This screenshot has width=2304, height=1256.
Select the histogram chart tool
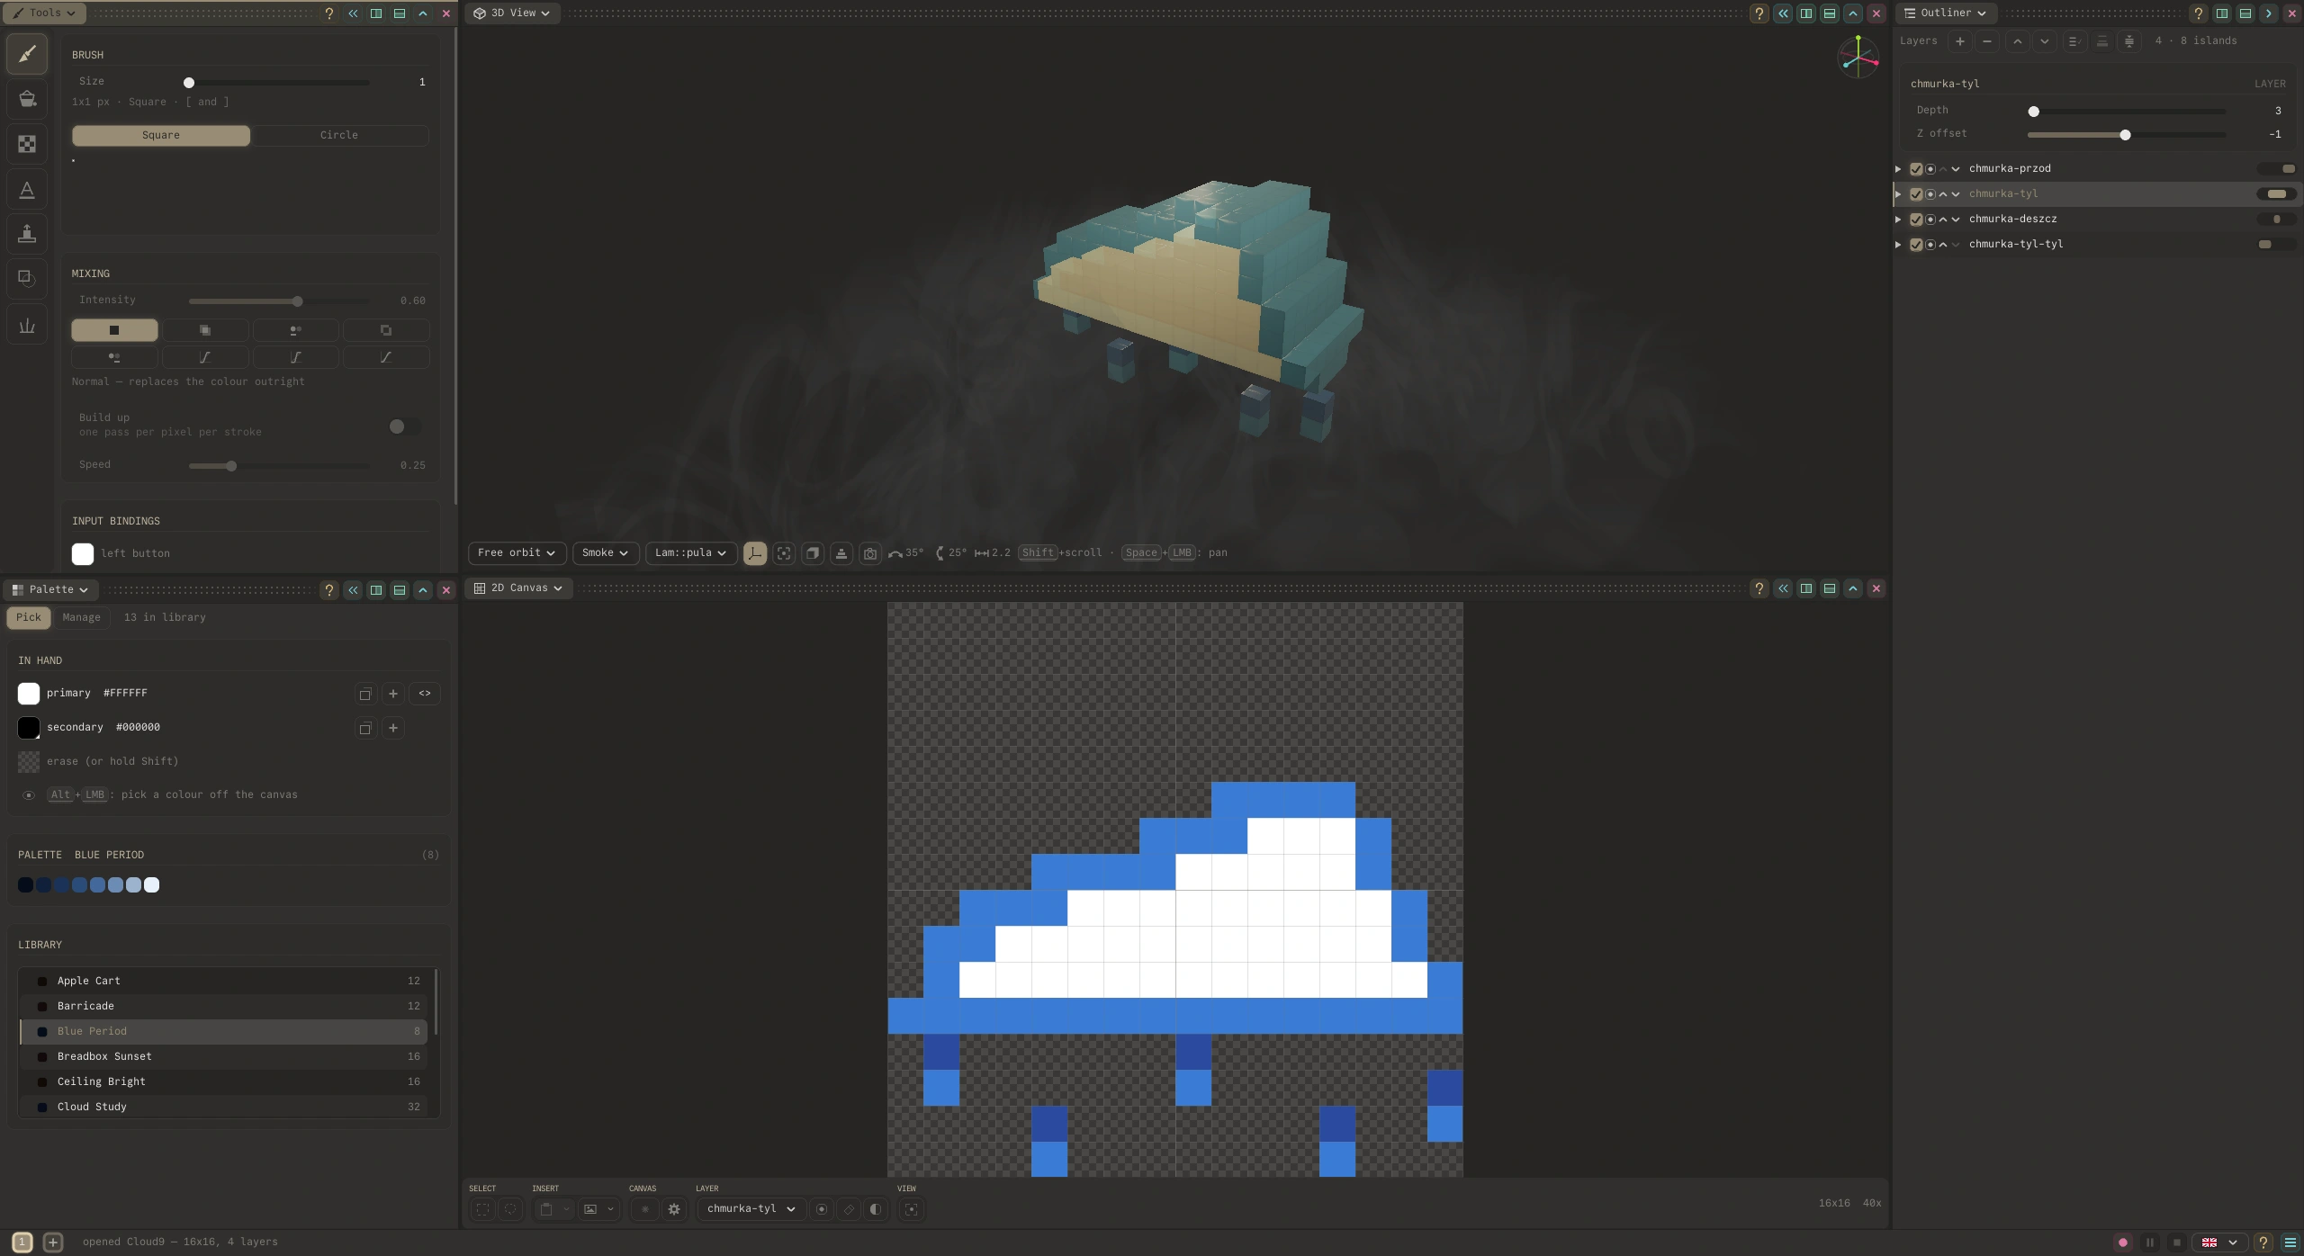point(27,326)
